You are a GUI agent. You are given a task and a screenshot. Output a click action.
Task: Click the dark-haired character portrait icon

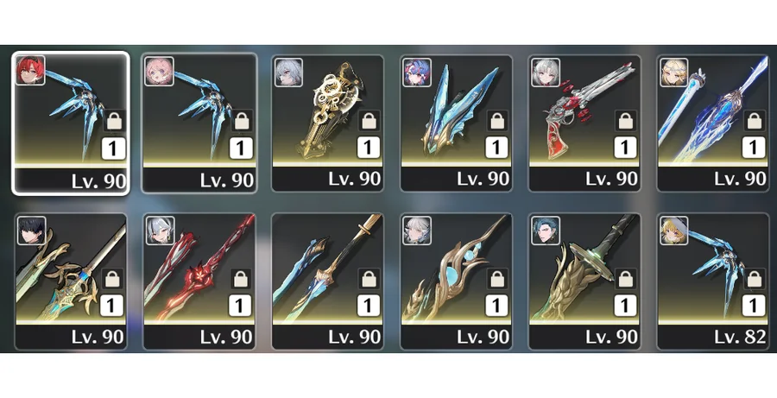(x=31, y=231)
